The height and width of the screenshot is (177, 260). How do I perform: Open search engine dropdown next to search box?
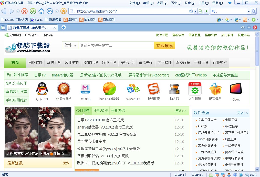point(249,12)
